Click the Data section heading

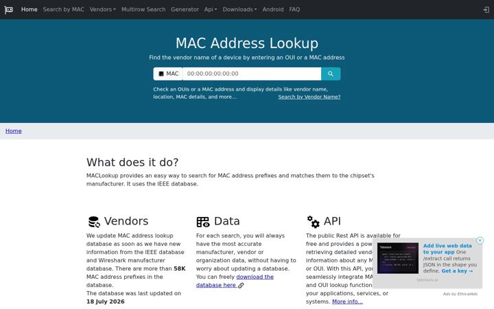[x=227, y=221]
